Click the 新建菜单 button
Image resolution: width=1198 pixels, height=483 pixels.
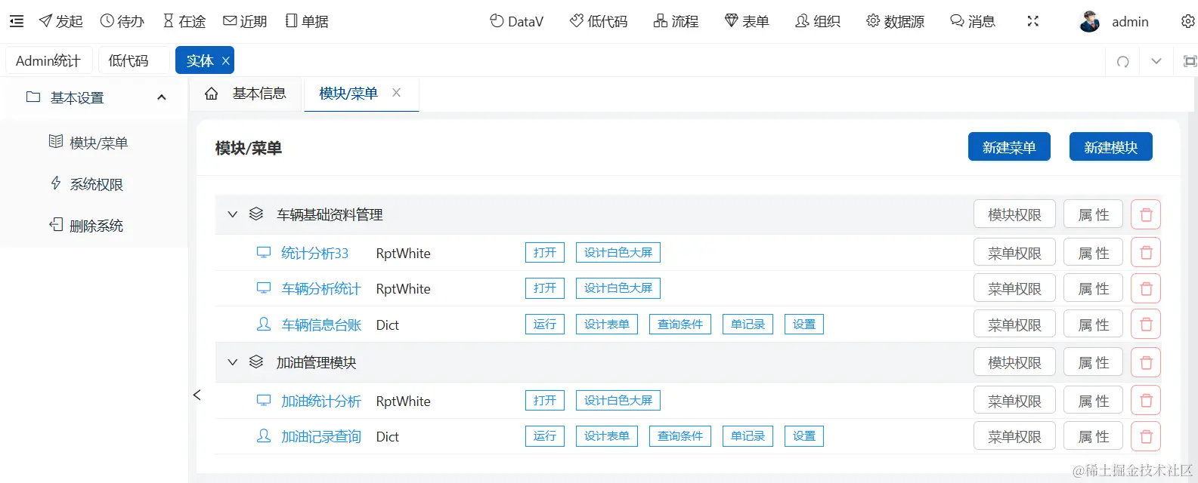pos(1009,147)
